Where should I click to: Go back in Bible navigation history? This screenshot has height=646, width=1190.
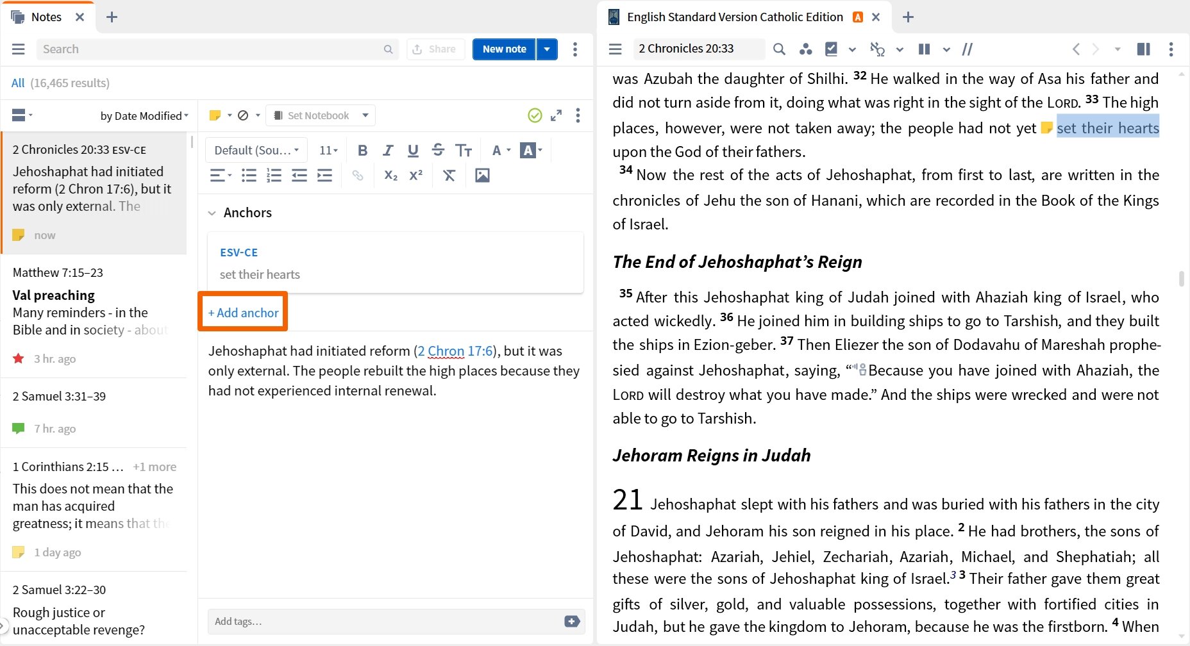point(1076,49)
